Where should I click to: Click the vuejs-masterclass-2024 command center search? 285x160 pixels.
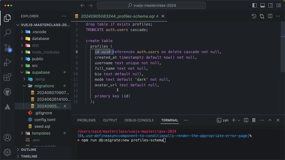[151, 5]
